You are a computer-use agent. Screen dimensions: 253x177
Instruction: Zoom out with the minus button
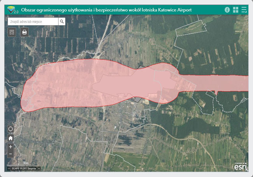11,154
